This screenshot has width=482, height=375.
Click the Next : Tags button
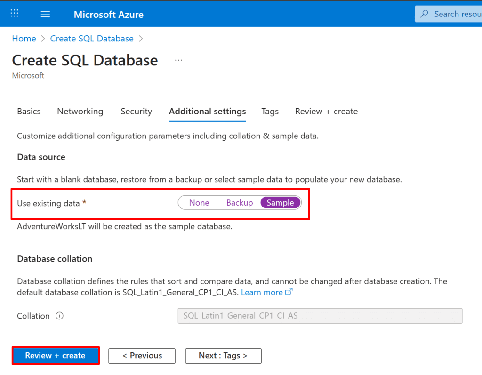coord(223,356)
